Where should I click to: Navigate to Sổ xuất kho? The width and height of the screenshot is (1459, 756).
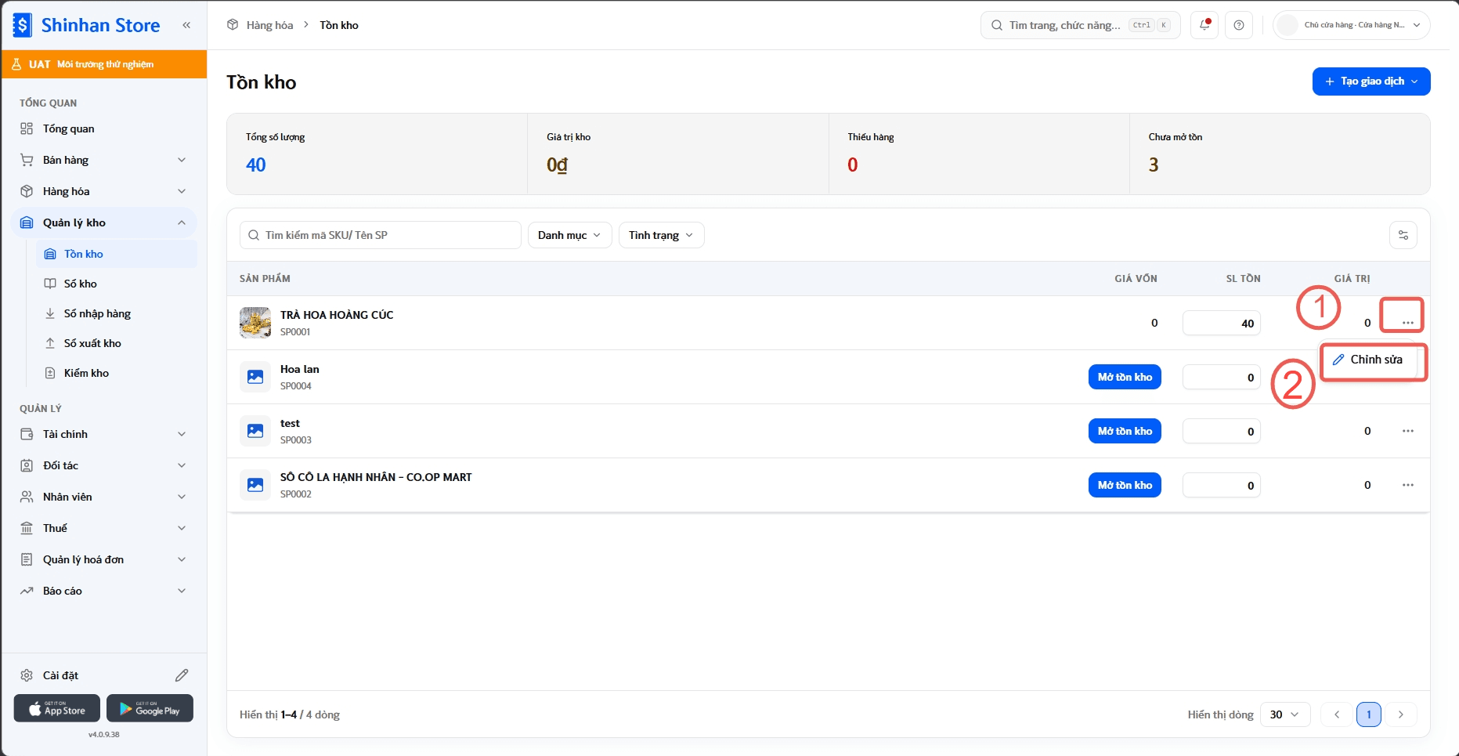(x=117, y=343)
